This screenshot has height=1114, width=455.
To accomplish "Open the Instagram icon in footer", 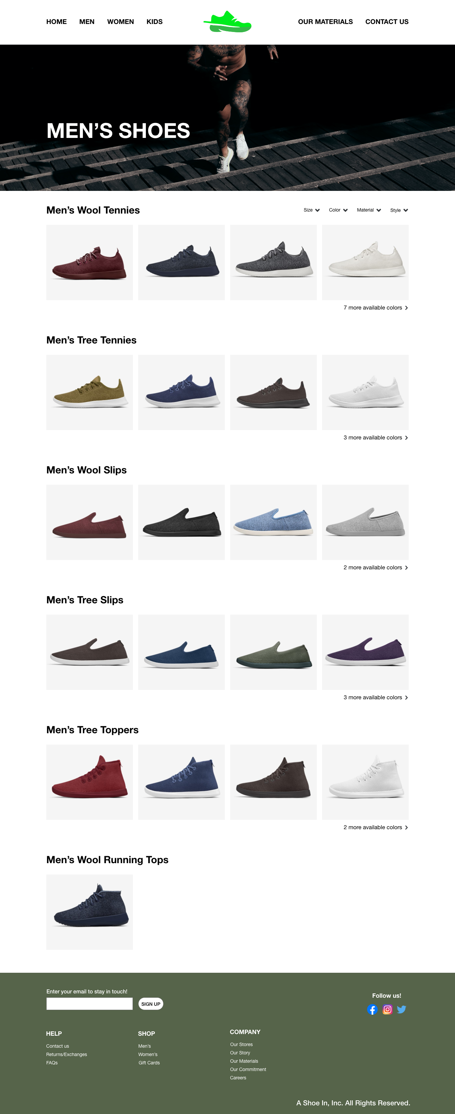I will pyautogui.click(x=387, y=1009).
